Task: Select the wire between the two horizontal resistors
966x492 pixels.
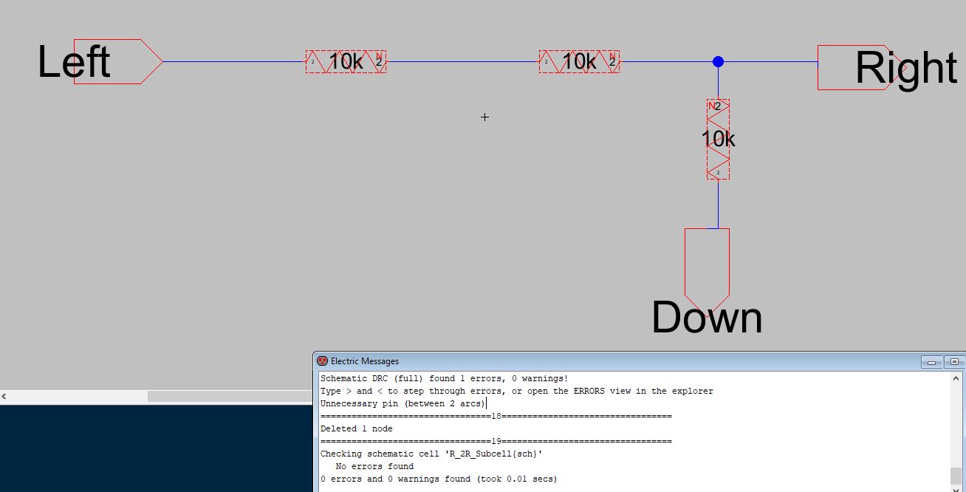Action: coord(462,61)
